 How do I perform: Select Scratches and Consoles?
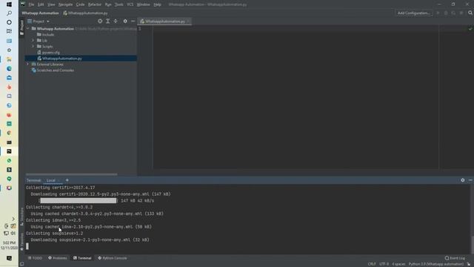[53, 70]
